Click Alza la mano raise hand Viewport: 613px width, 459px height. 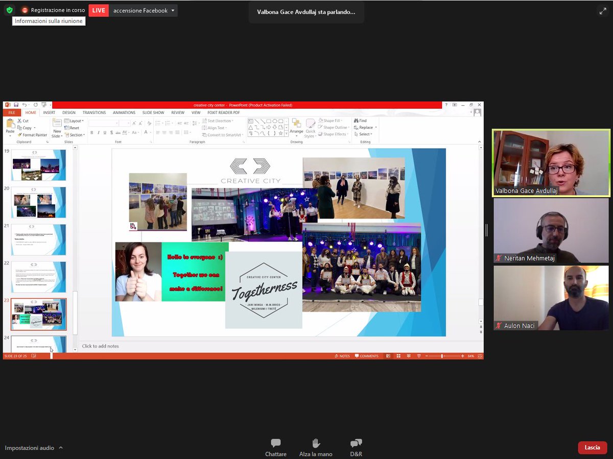click(316, 448)
